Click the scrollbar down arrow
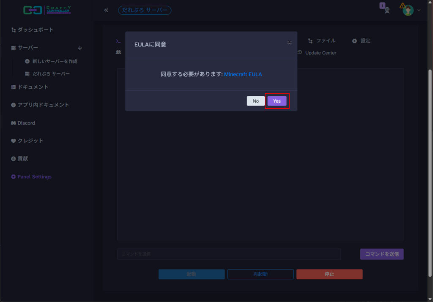 (430, 299)
